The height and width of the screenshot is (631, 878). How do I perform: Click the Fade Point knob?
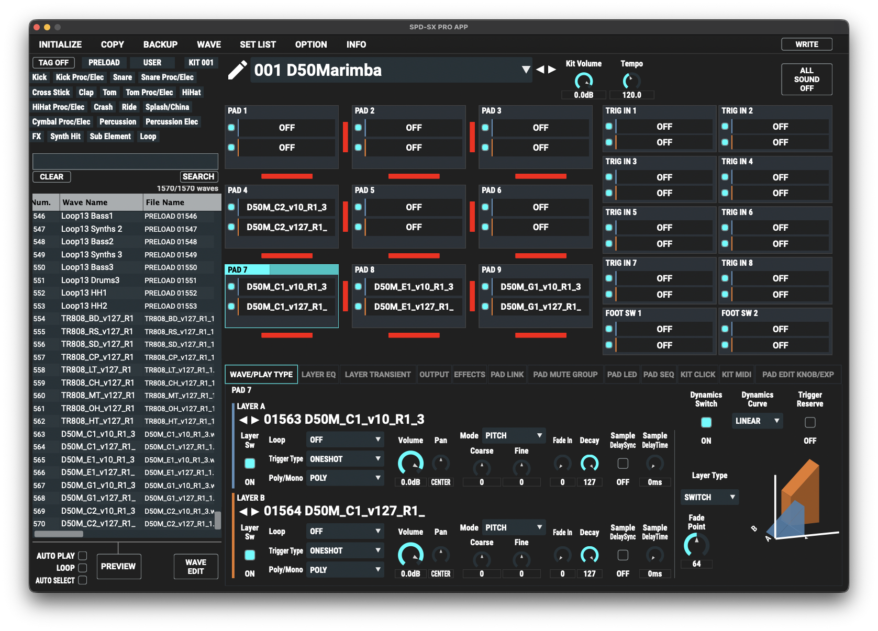(x=696, y=546)
